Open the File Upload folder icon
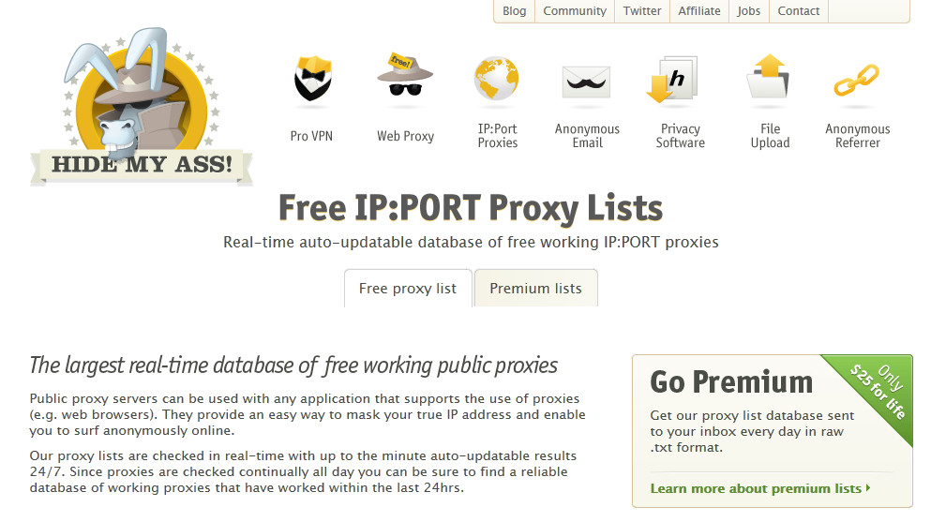931x522 pixels. [768, 76]
